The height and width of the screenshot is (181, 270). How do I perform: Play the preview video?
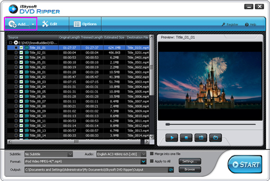[172, 138]
